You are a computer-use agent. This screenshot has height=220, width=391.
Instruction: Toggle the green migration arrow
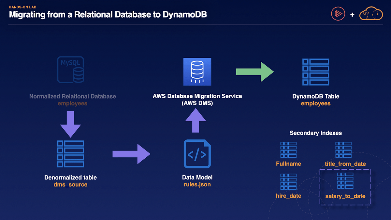pos(255,71)
